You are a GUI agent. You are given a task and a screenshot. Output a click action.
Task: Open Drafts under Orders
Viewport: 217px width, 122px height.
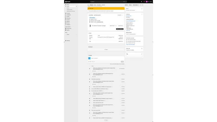[68, 8]
